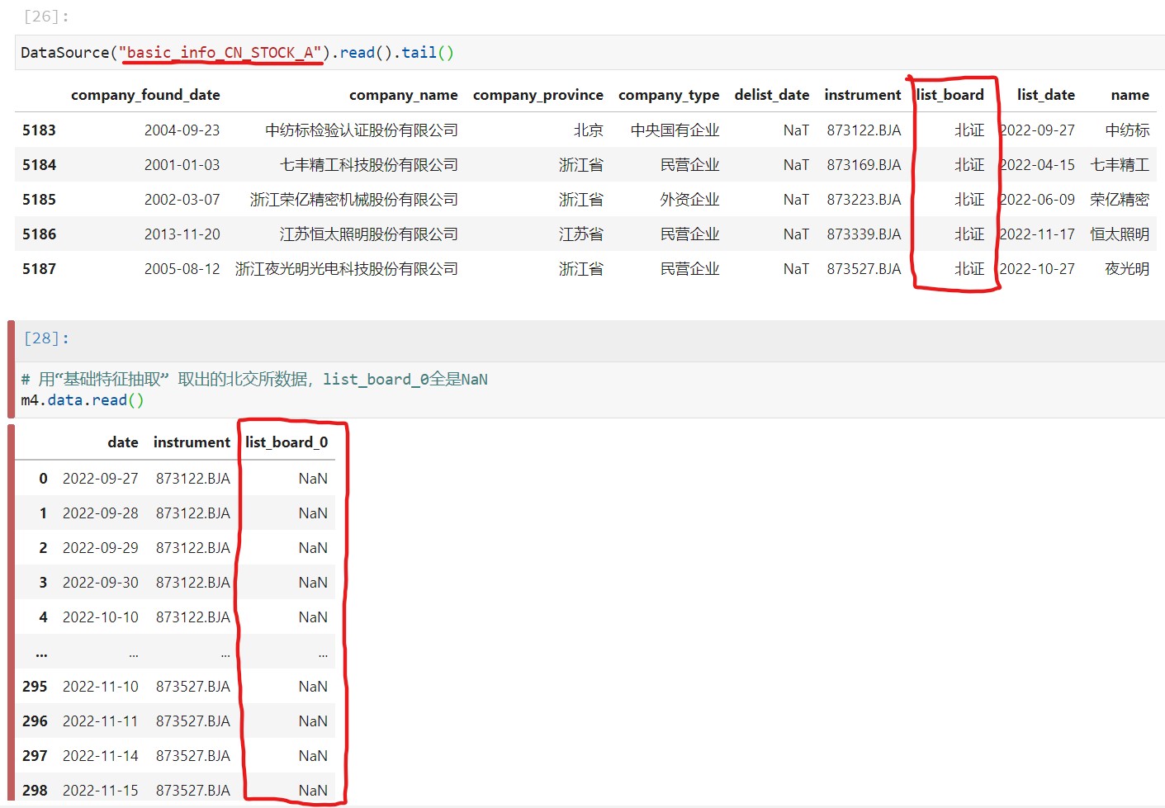Screen dimensions: 1165x808
Task: Click the date 2013-11-20
Action: click(182, 234)
